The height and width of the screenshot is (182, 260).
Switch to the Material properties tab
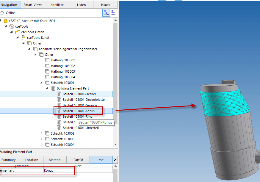click(55, 160)
